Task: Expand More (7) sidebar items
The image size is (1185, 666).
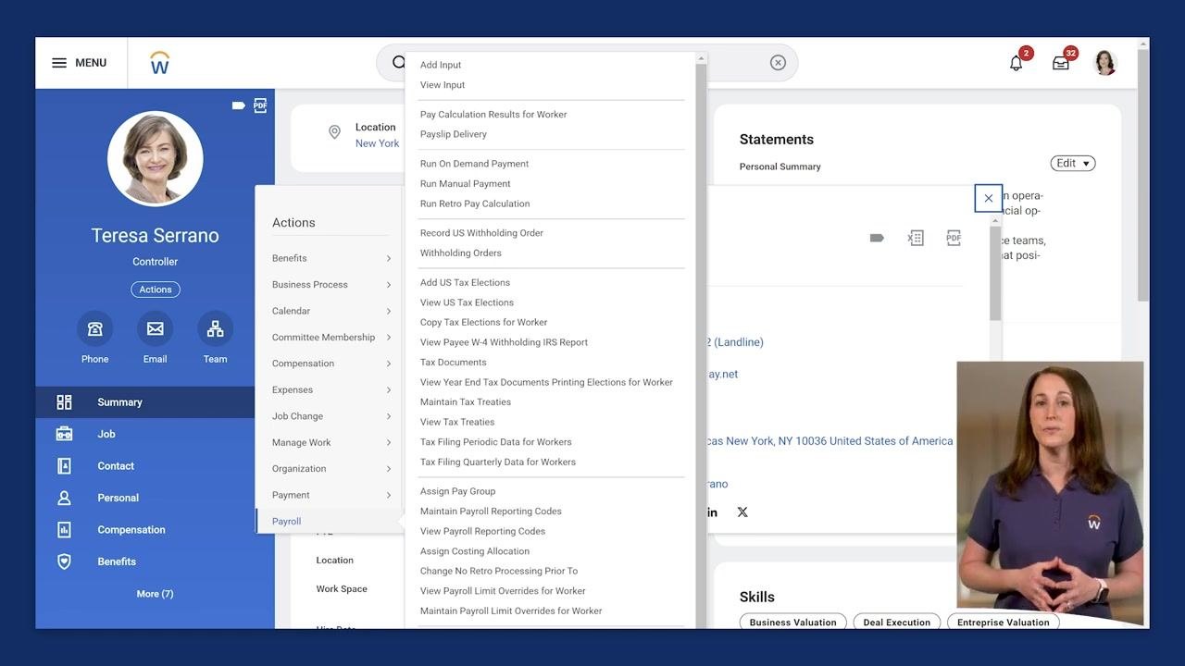Action: click(x=155, y=594)
